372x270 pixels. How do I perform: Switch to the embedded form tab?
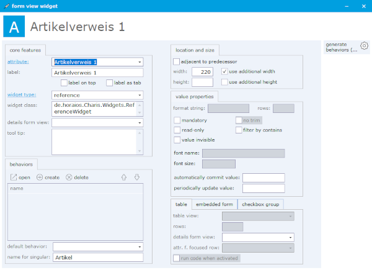click(x=214, y=204)
